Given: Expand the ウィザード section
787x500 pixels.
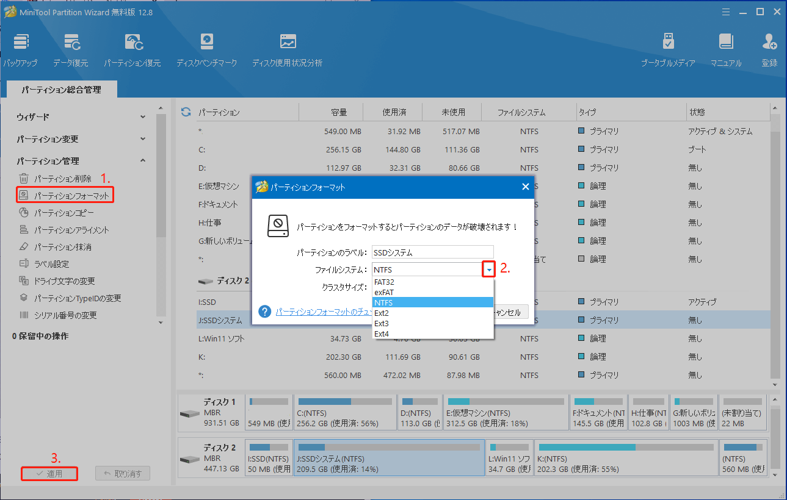Looking at the screenshot, I should click(81, 116).
